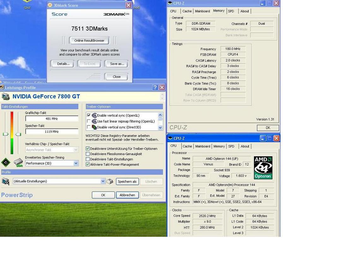The width and height of the screenshot is (346, 277).
Task: Toggle Enable vertical sync (OpenGL)
Action: (x=89, y=115)
